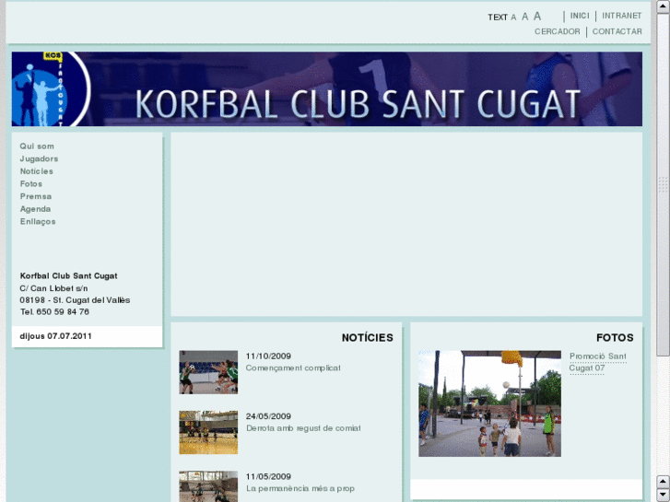Click the address C/ Can Llobet s/n

coord(53,288)
